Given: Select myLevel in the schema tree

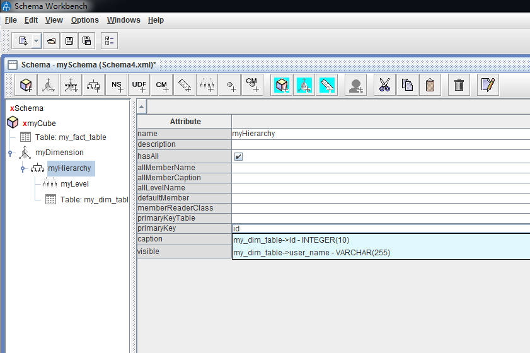Looking at the screenshot, I should (x=74, y=184).
